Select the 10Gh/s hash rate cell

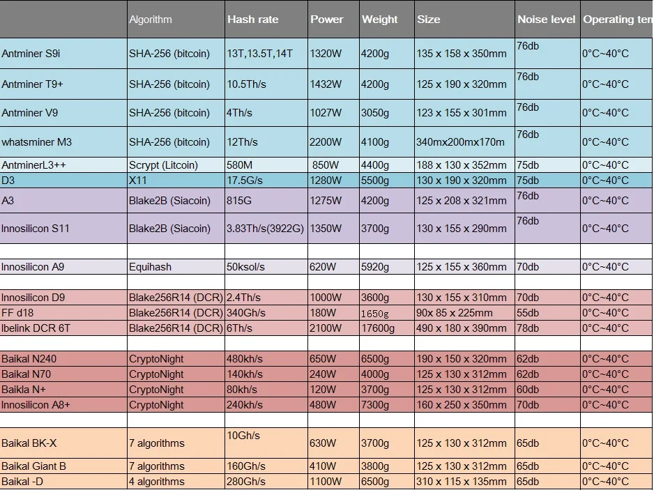266,443
